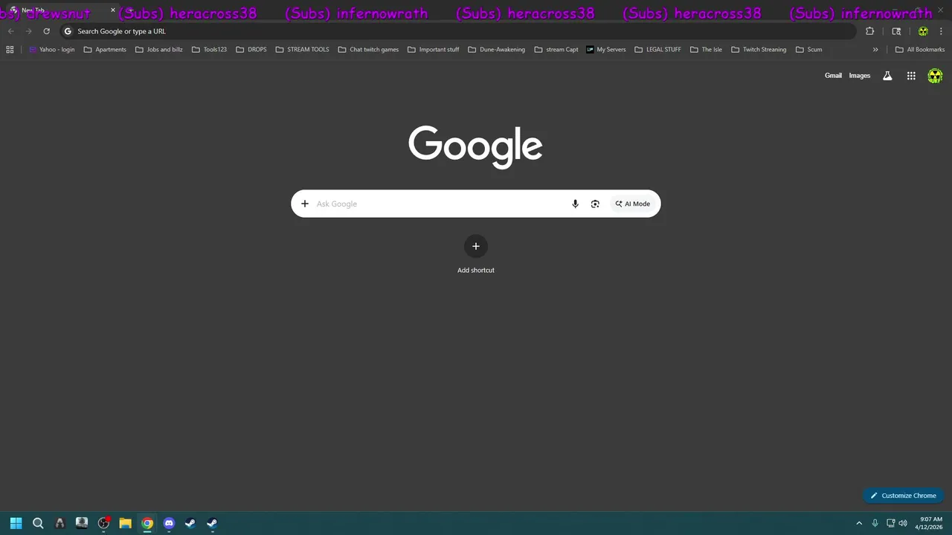Open Windows Start menu
Screen dimensions: 952x535
[16, 523]
